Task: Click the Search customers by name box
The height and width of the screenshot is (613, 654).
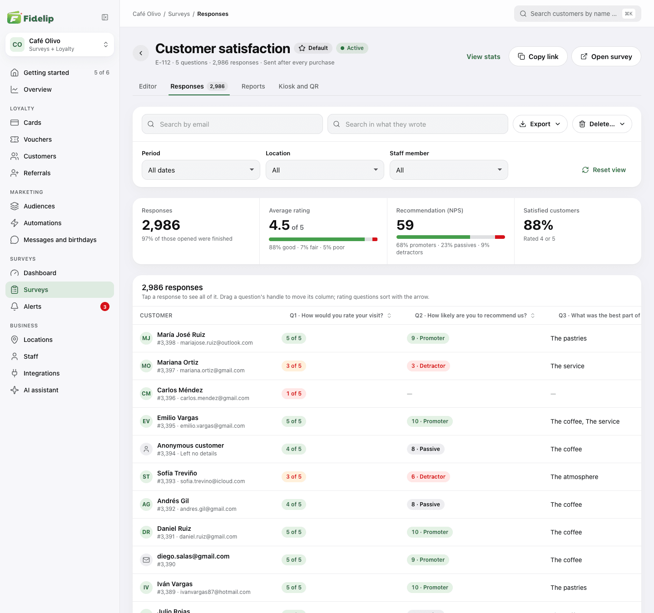Action: (578, 14)
